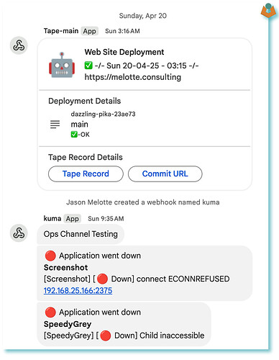
Task: Click the Sunday, Apr 20 date divider
Action: coord(143,16)
